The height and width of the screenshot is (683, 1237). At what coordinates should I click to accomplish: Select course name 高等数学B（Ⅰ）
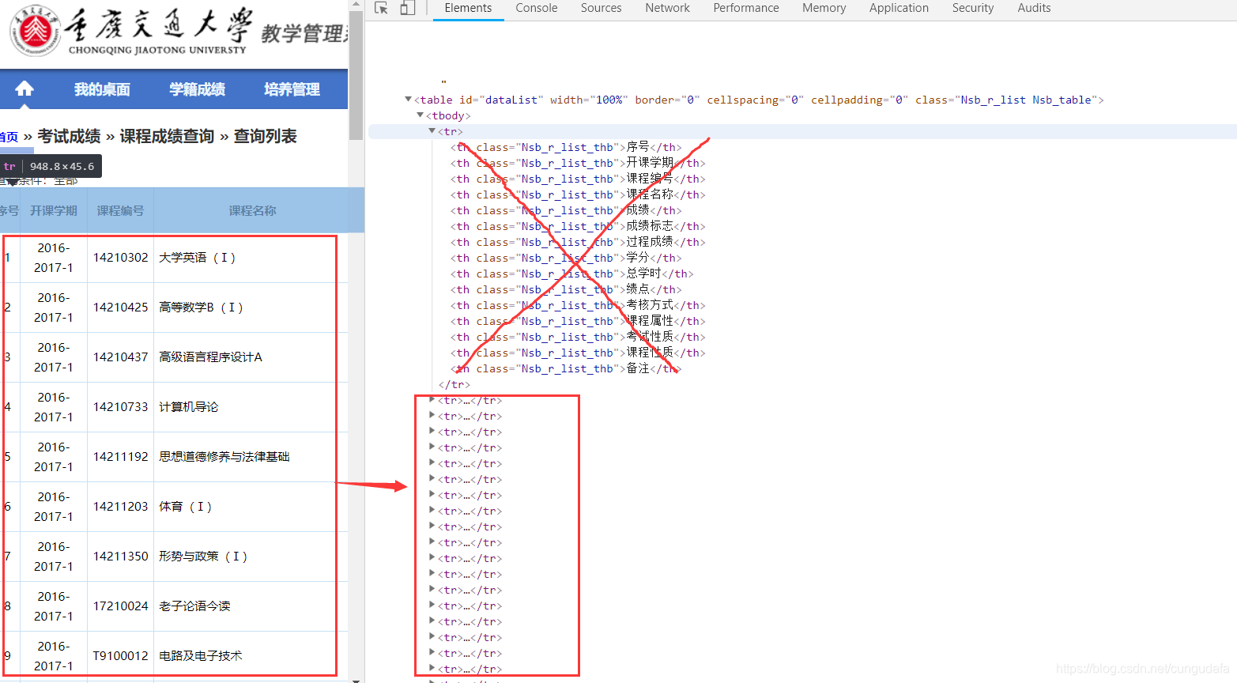[201, 308]
